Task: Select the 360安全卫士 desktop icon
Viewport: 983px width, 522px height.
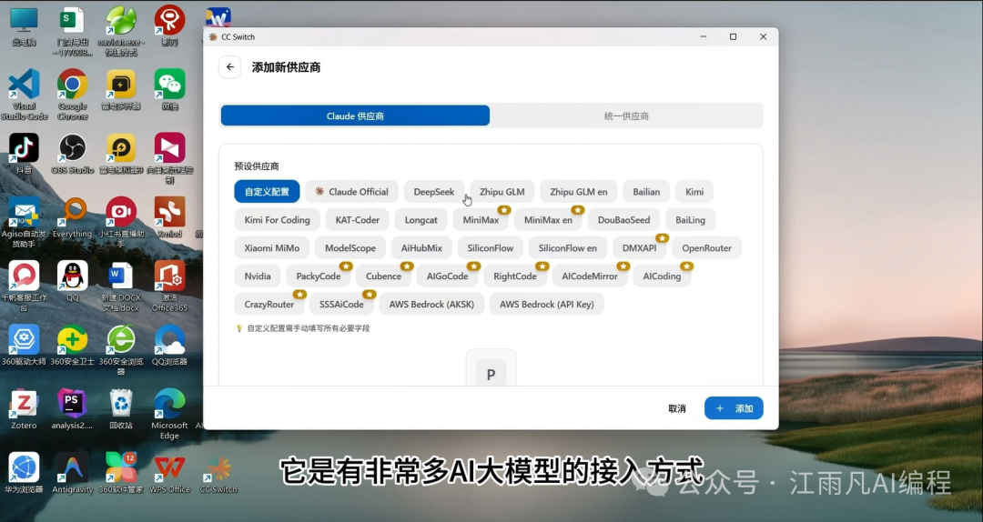Action: [x=73, y=346]
